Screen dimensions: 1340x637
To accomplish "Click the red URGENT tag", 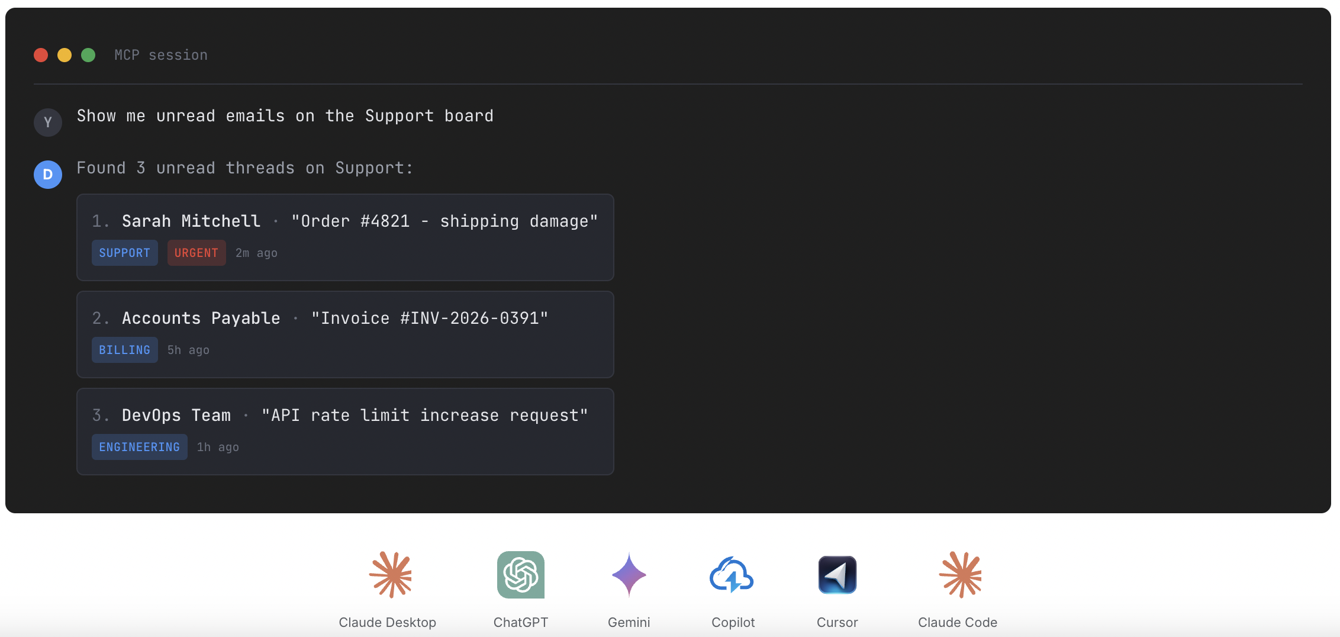I will (x=197, y=253).
